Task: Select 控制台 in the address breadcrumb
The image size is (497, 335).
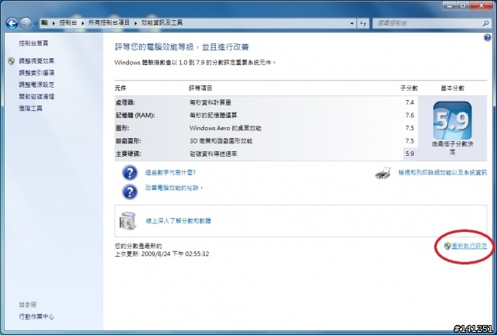Action: [68, 22]
